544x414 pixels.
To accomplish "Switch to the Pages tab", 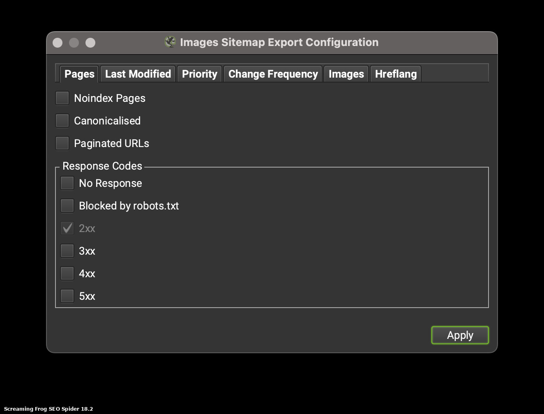I will coord(79,74).
